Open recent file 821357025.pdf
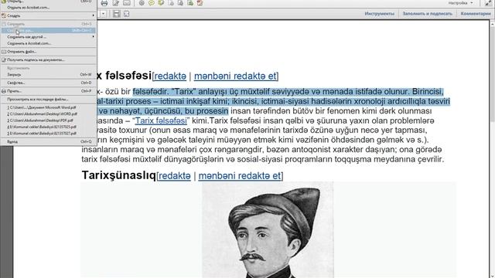 point(48,127)
